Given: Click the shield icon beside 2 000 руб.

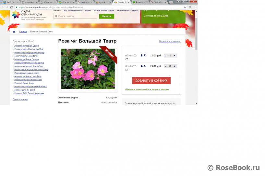Looking at the screenshot, I should [145, 66].
